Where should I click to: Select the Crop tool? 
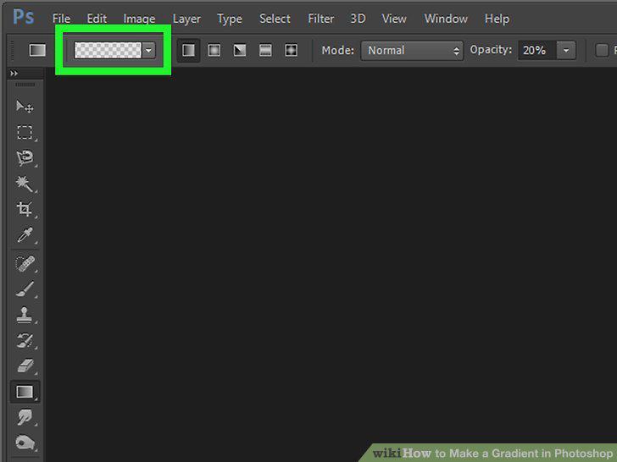pyautogui.click(x=25, y=209)
